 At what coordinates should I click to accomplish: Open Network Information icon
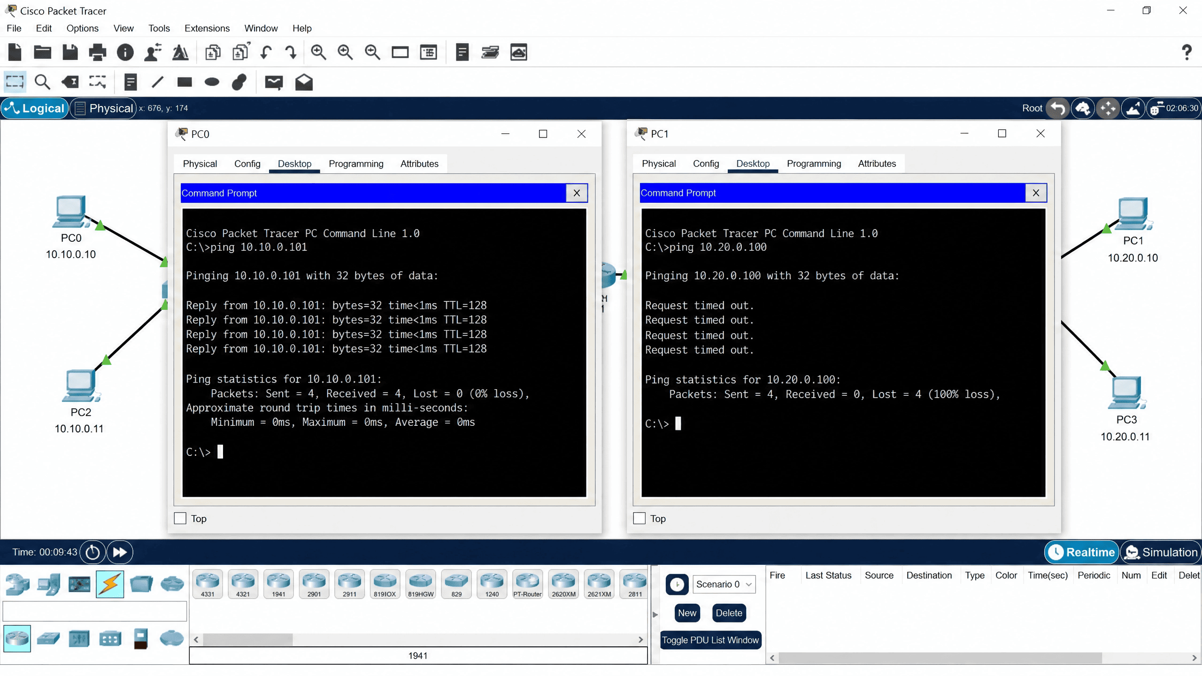(x=125, y=52)
